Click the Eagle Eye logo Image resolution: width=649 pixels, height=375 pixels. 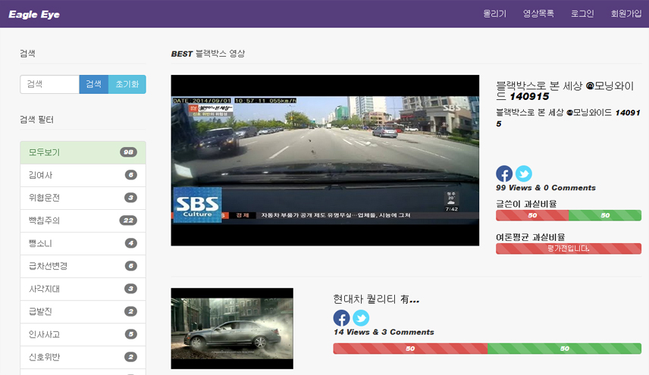coord(34,14)
